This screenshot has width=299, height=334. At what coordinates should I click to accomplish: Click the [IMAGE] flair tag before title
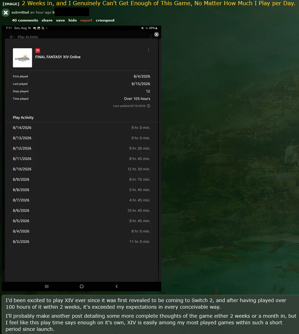coord(11,4)
